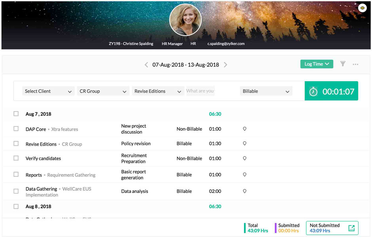This screenshot has height=247, width=372.
Task: Open the Select Client dropdown
Action: 48,91
